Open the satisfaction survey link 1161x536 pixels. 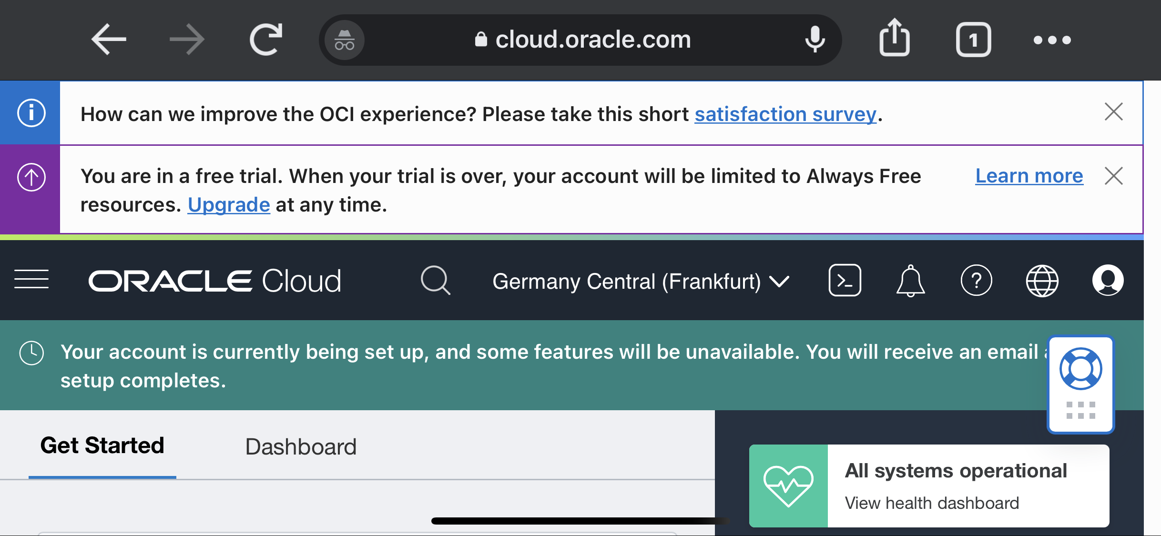785,114
